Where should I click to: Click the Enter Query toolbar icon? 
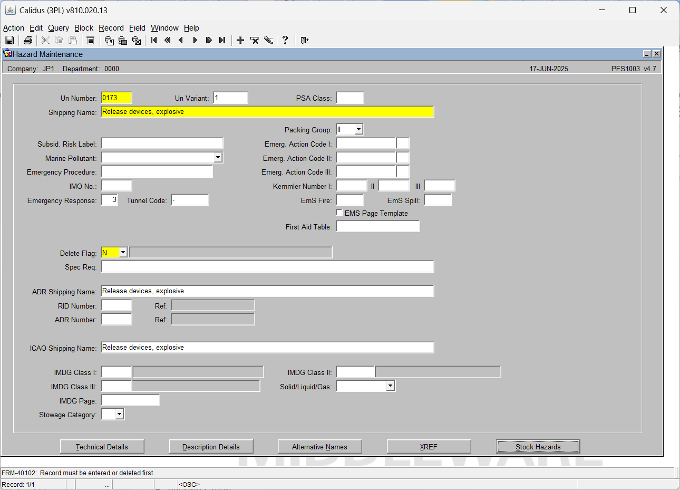[109, 40]
